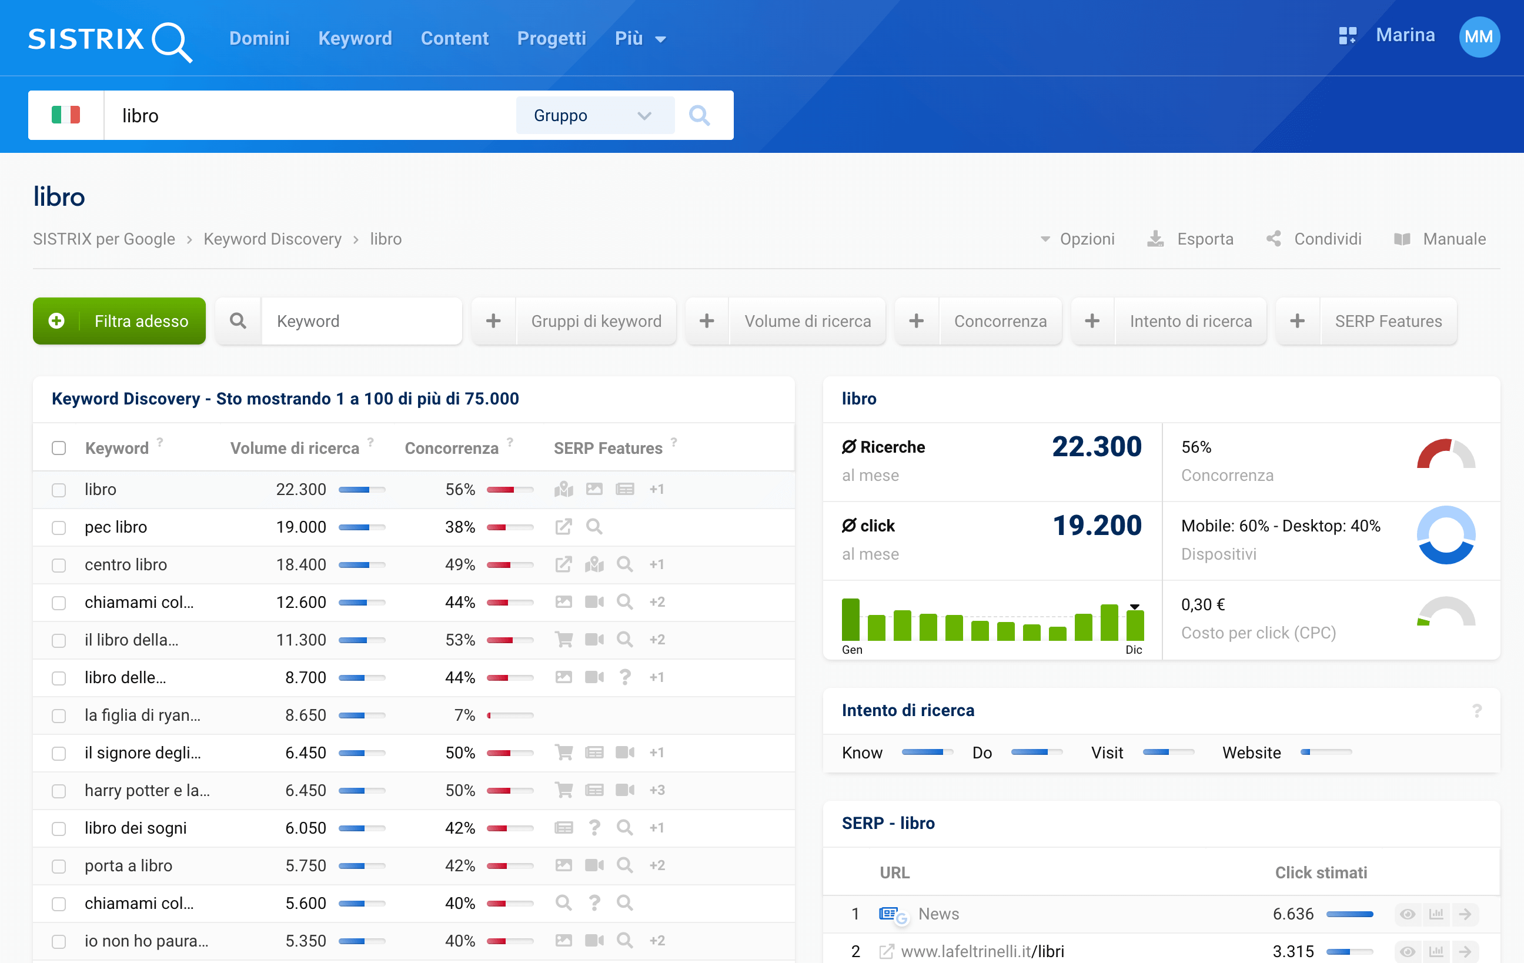Click the Condividi share icon
Screen dimensions: 1524x963
(x=1274, y=239)
